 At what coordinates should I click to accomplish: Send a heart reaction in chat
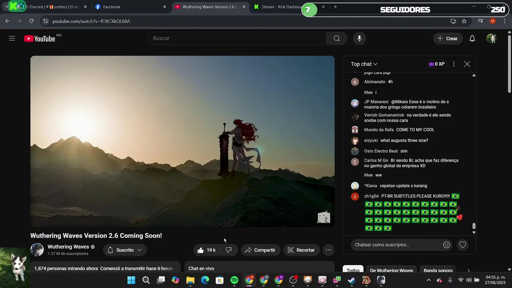[462, 245]
